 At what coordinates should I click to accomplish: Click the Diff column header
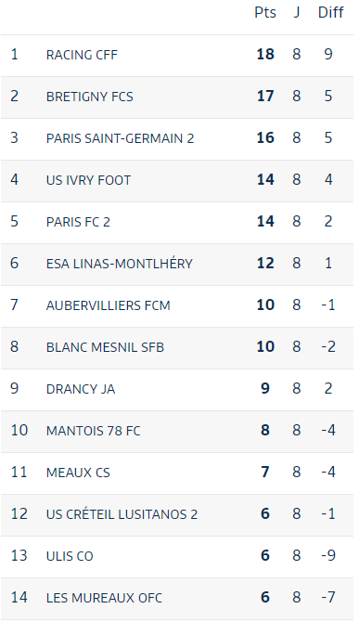[x=330, y=13]
